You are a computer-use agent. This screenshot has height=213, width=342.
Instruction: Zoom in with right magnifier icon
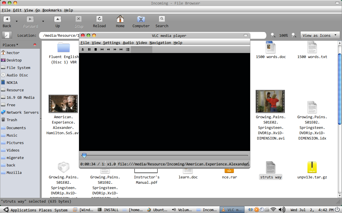[x=294, y=35]
